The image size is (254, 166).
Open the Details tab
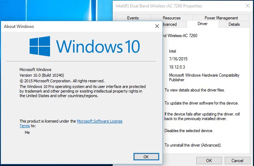pos(234,24)
